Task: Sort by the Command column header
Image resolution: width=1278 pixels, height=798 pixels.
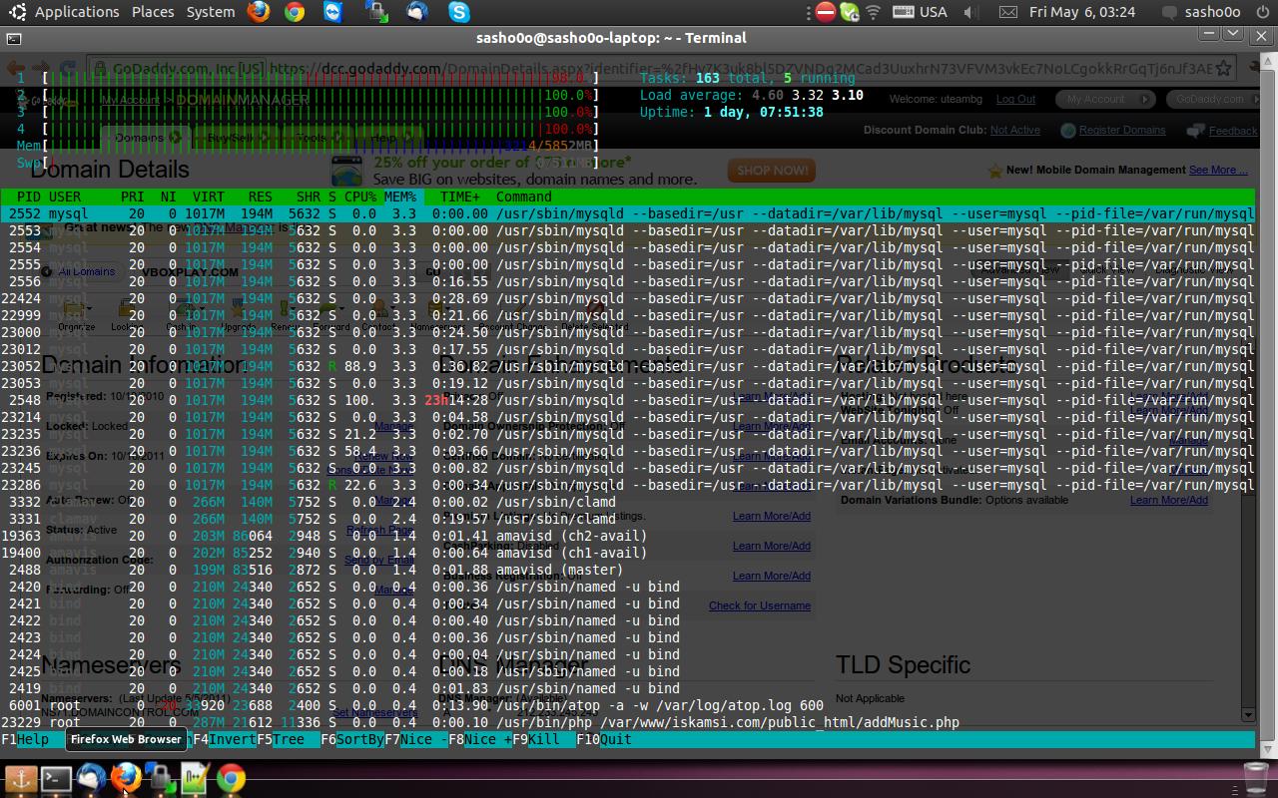Action: (x=524, y=197)
